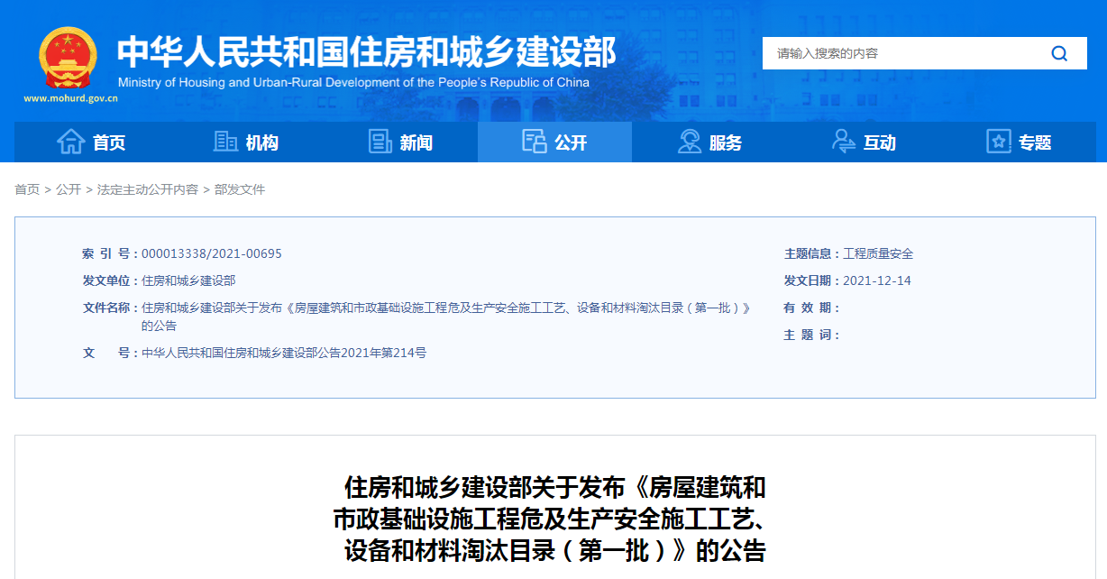Click the 新闻 newspaper icon

click(379, 141)
